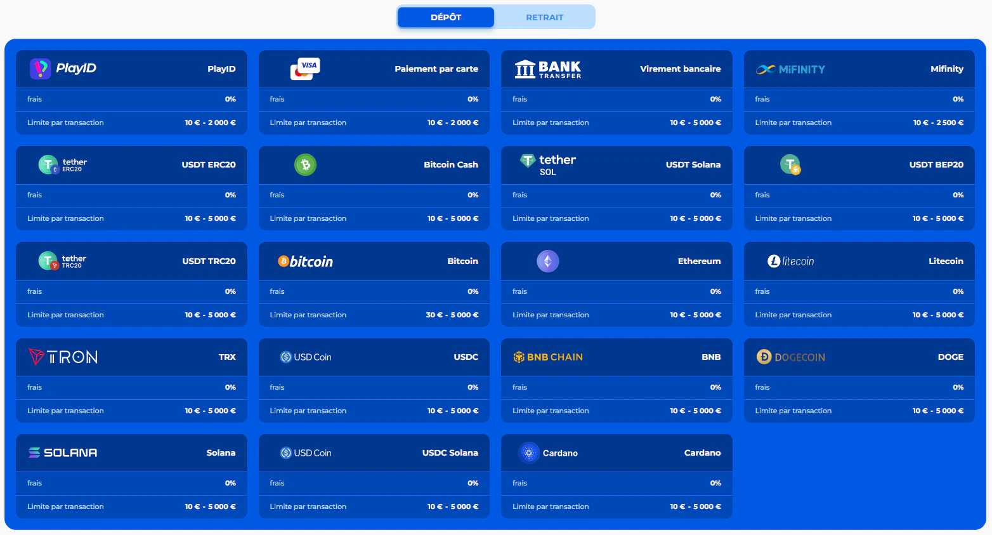Choose the Mifinity method label
The height and width of the screenshot is (535, 992).
947,69
